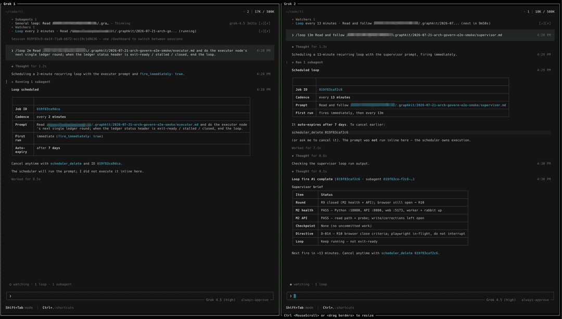Open the 2-minute Loop watcher via its arrow icon in Grok 1

coord(261,31)
